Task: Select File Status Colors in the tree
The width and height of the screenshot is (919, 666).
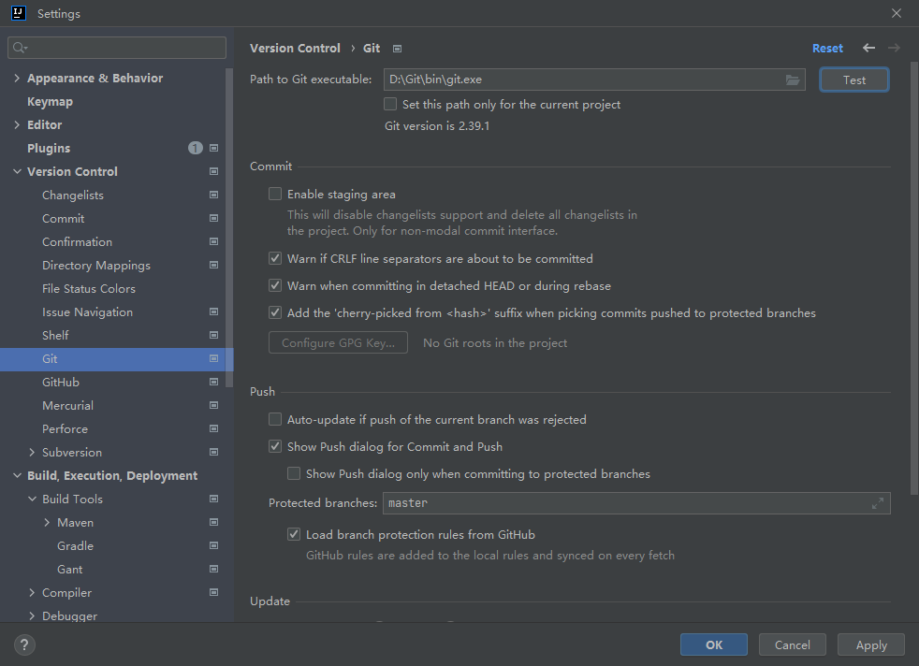Action: [89, 289]
